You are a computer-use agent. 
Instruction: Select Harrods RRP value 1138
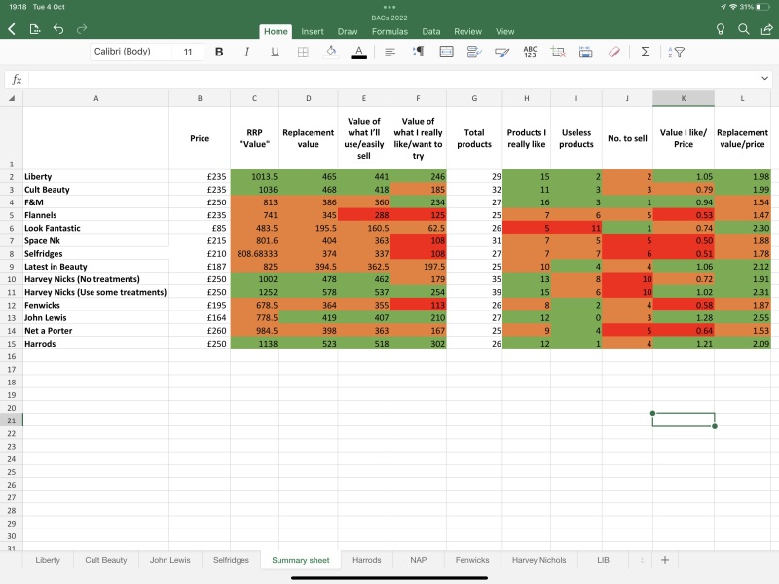tap(255, 344)
